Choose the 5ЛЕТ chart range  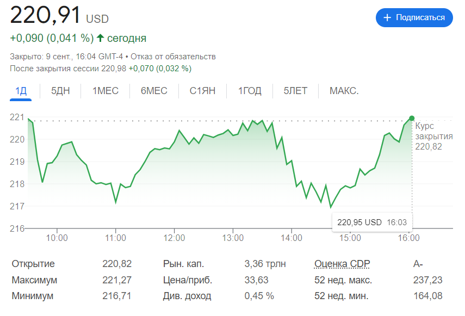pos(295,91)
